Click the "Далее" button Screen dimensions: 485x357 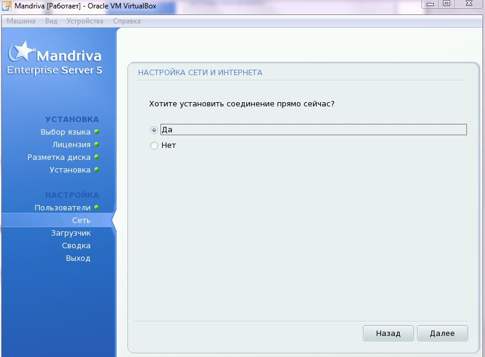coord(442,333)
